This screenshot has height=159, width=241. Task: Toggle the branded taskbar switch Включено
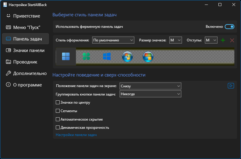tap(230, 27)
